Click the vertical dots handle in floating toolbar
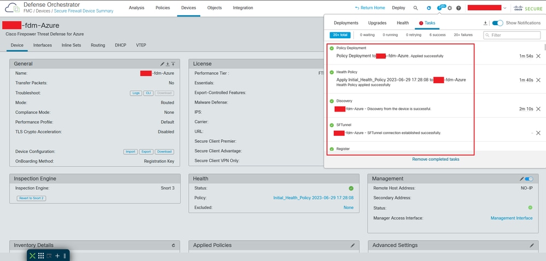546x261 pixels. point(65,256)
